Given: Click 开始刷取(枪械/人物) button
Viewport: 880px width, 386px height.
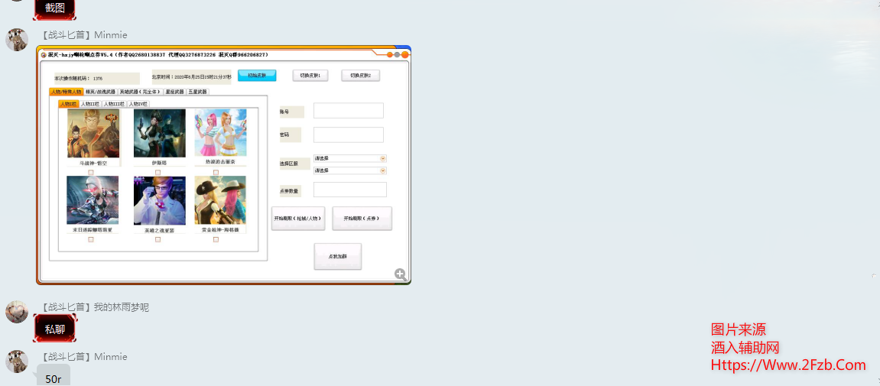Looking at the screenshot, I should (x=298, y=219).
